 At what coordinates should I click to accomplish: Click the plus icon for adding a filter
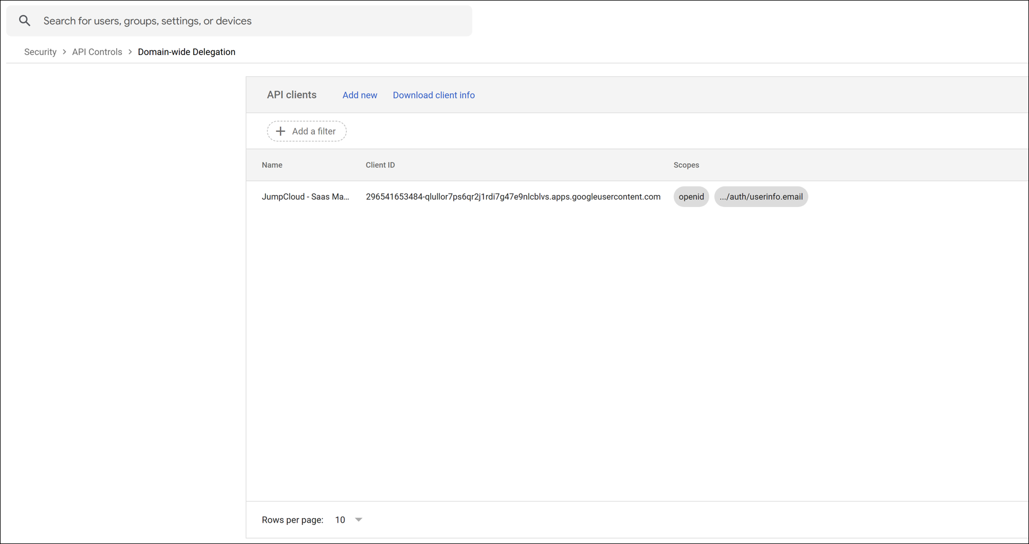point(281,131)
